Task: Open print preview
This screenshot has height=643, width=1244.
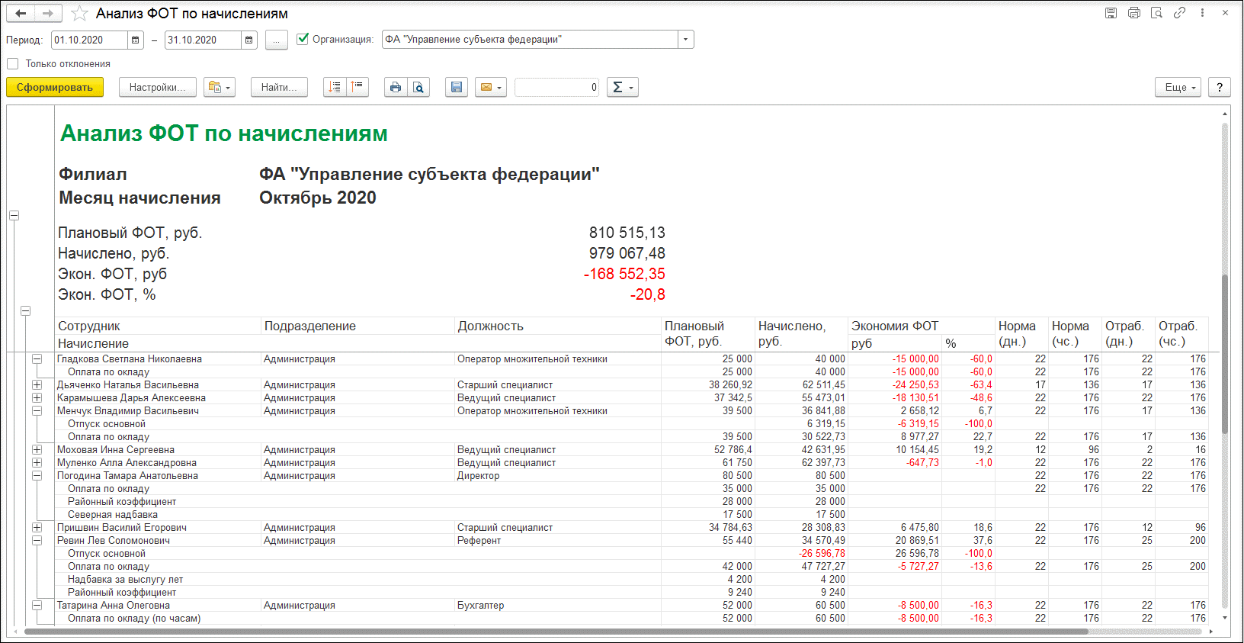Action: (x=418, y=87)
